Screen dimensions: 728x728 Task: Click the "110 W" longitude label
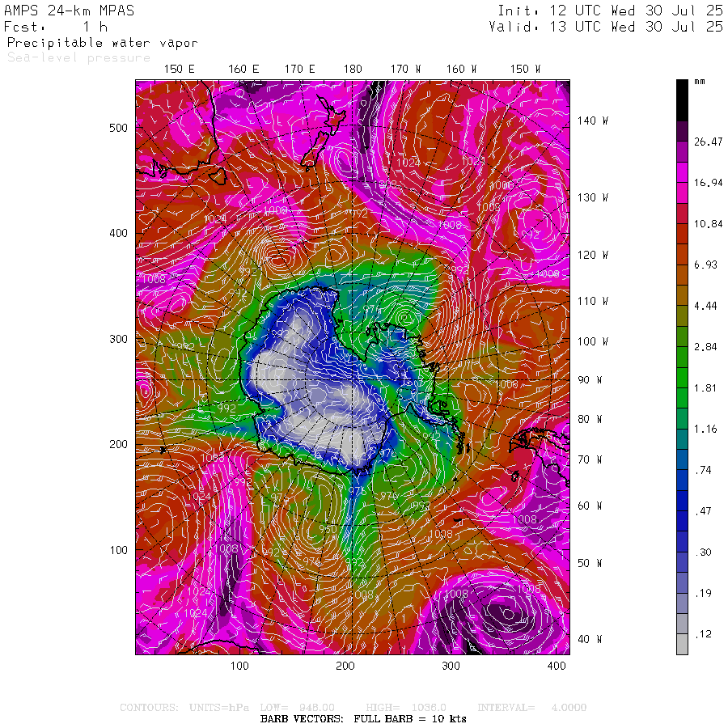click(592, 302)
